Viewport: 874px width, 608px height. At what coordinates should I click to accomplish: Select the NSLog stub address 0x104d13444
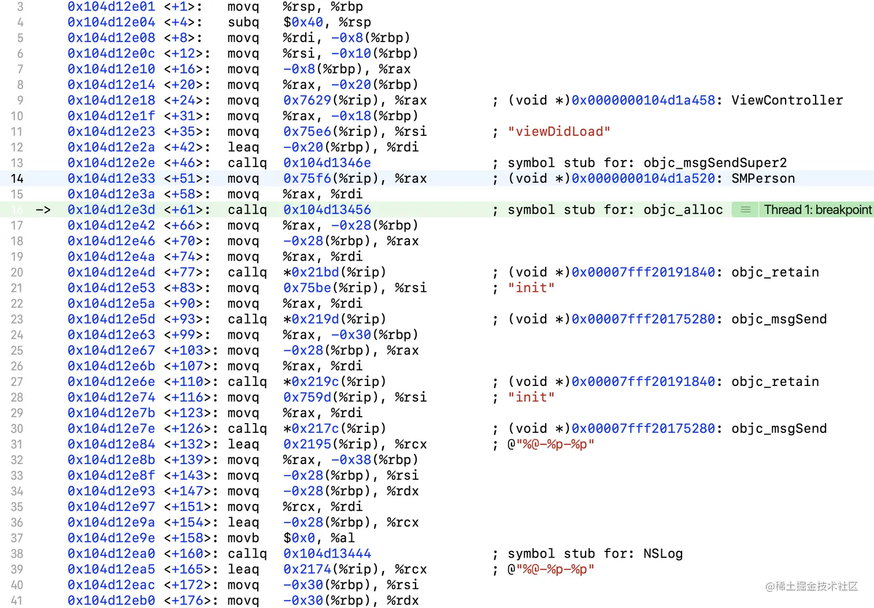tap(327, 553)
